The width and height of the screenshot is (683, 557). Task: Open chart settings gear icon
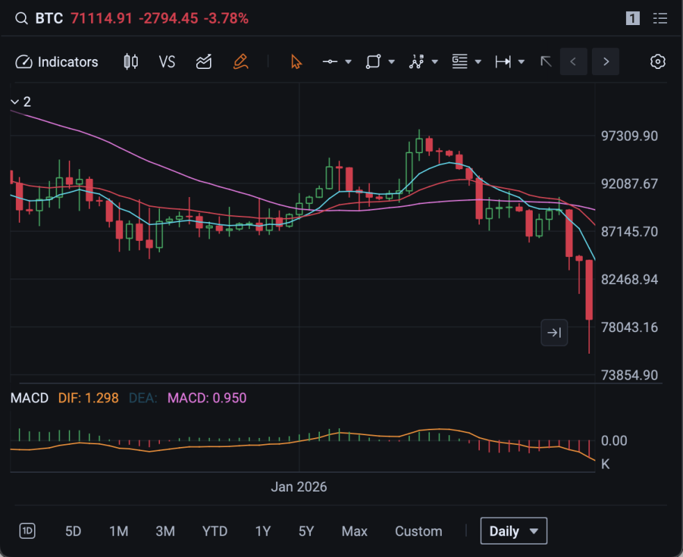[657, 62]
